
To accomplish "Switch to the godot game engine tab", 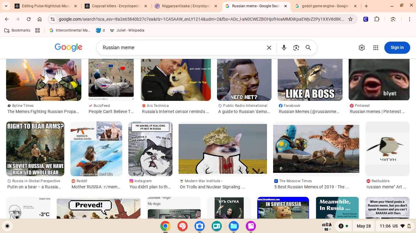I will pos(326,6).
